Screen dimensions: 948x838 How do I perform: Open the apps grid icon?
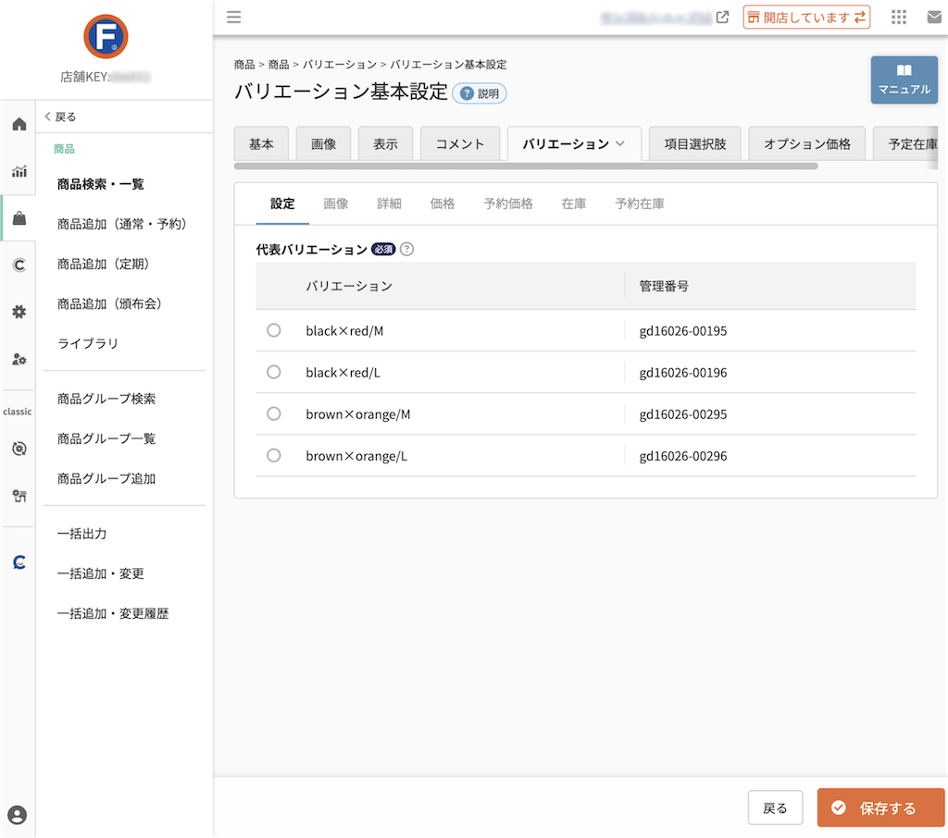click(899, 17)
